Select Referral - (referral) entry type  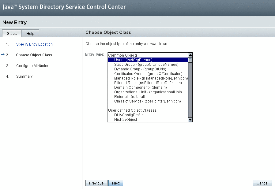[x=148, y=97]
